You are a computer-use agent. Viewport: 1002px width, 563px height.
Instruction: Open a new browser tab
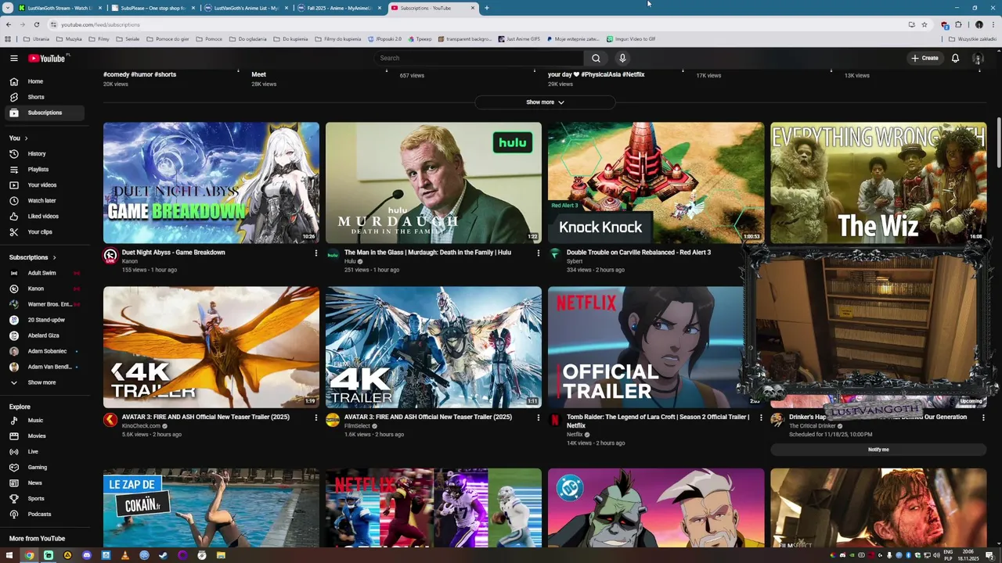coord(487,8)
